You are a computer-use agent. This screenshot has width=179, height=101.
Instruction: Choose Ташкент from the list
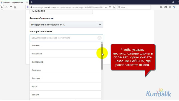click(x=65, y=45)
